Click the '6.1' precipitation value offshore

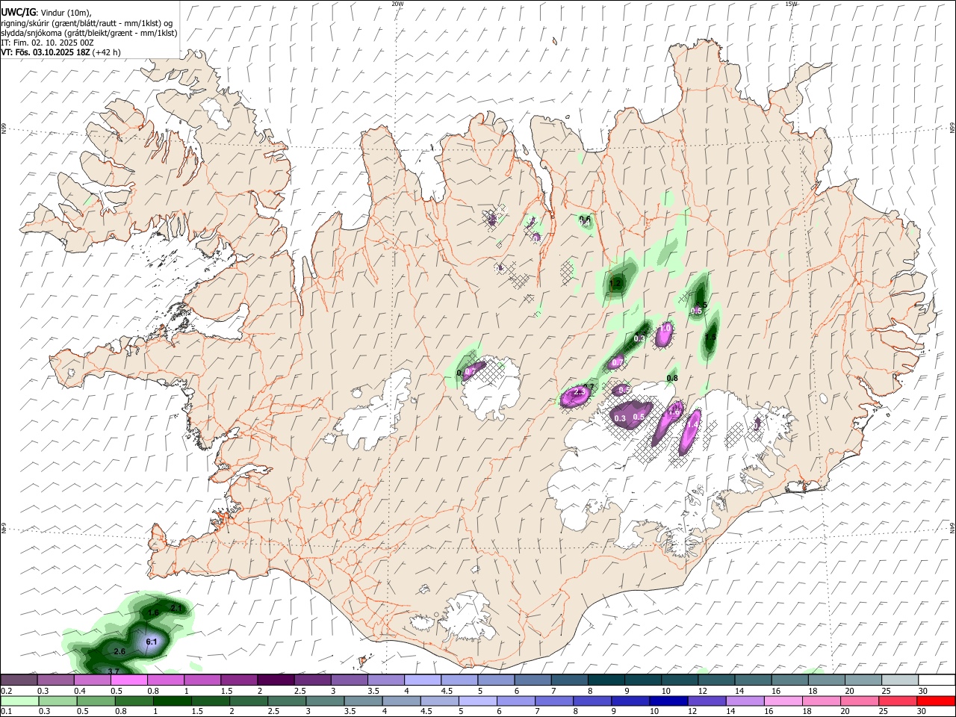coord(151,642)
